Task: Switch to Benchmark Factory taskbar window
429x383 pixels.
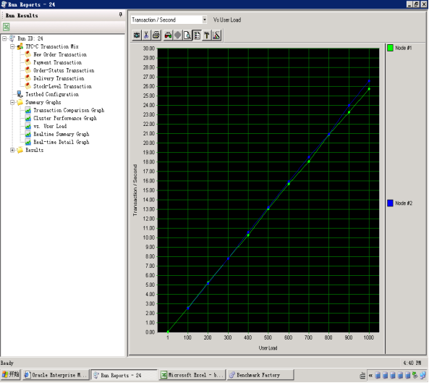Action: pos(260,375)
